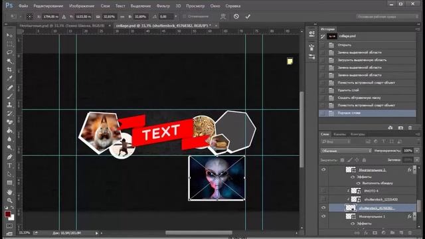Select the Rectangular Marquee tool

[x=9, y=44]
